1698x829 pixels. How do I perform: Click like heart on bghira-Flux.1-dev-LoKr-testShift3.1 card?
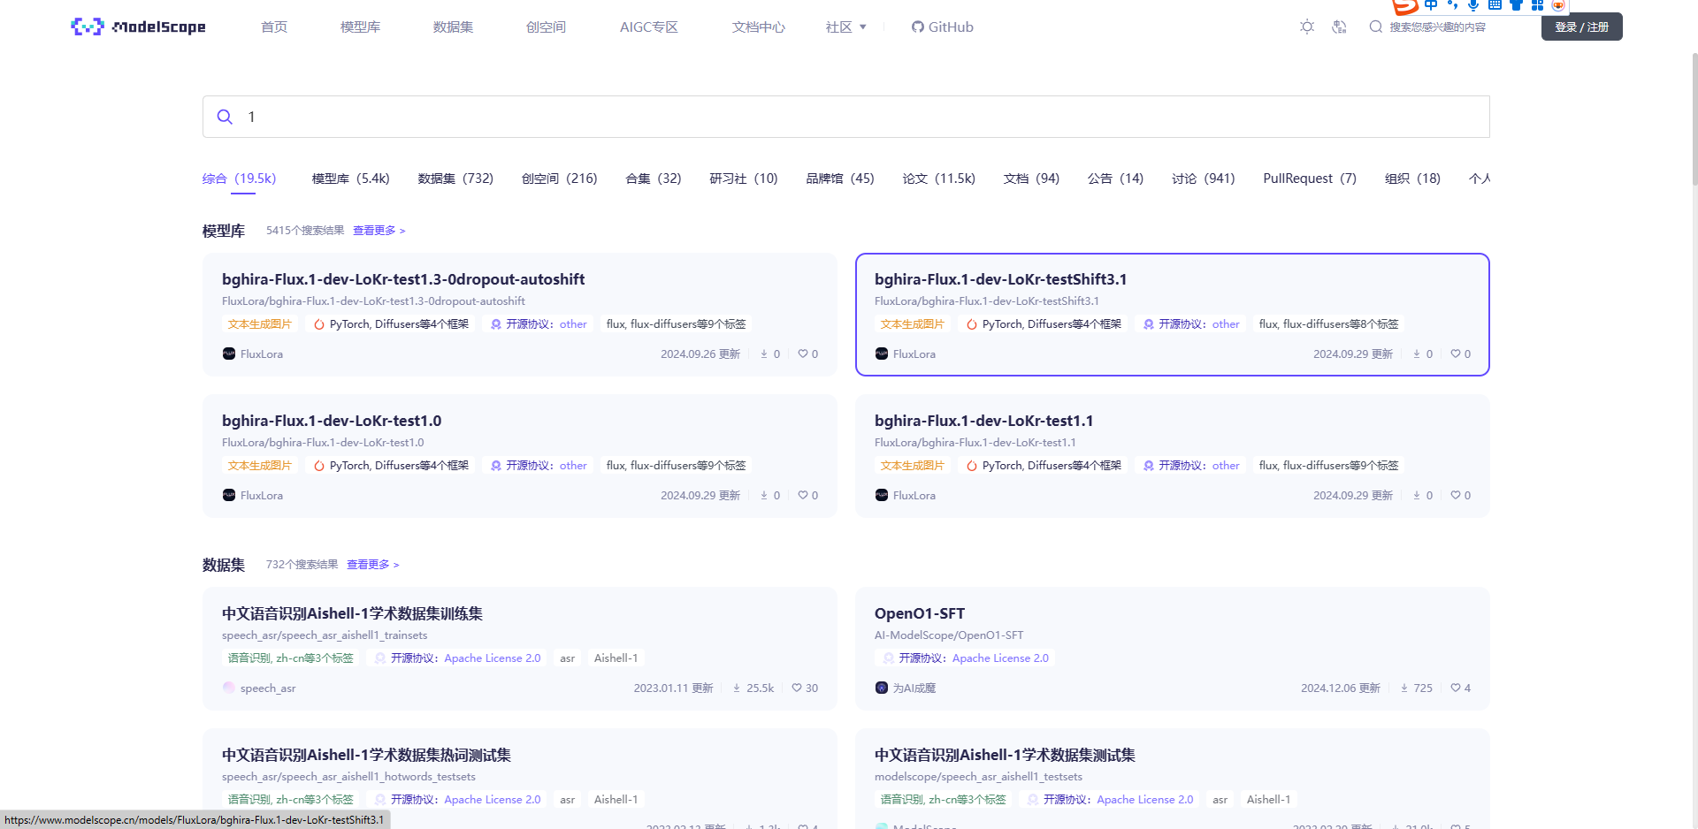tap(1455, 354)
